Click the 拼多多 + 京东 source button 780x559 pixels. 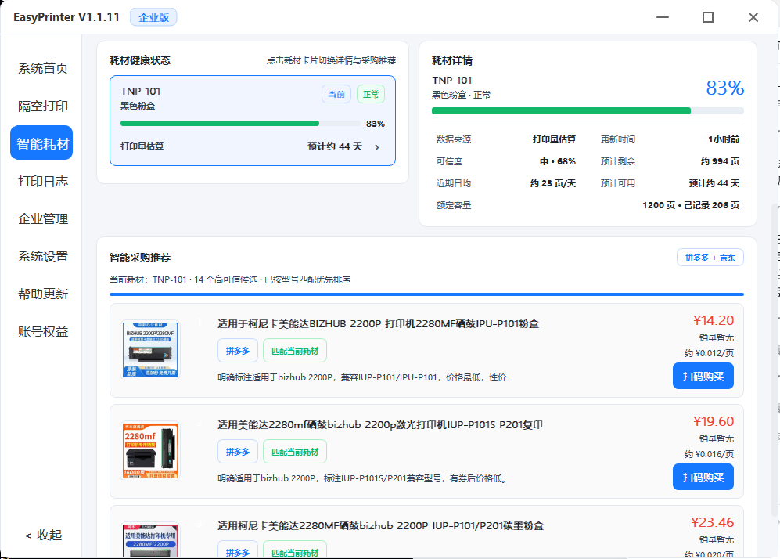710,258
